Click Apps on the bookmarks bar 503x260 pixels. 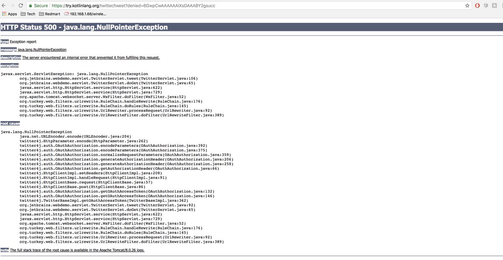12,14
